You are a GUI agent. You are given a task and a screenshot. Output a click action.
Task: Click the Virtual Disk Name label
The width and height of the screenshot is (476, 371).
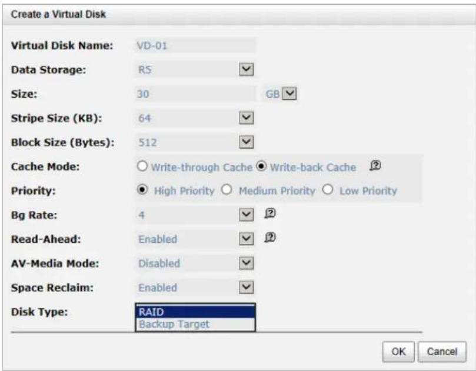(x=62, y=46)
